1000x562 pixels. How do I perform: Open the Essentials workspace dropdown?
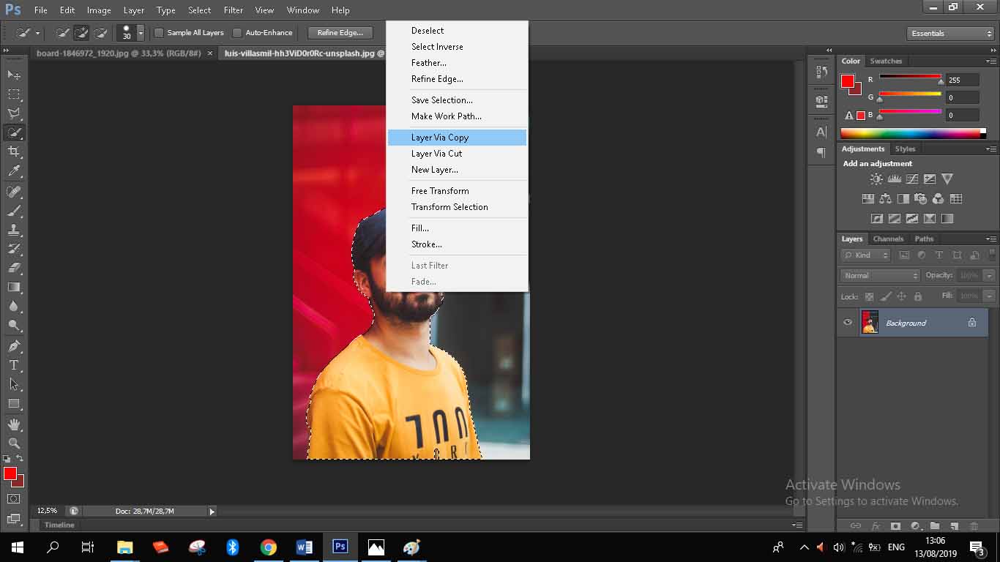[x=950, y=34]
